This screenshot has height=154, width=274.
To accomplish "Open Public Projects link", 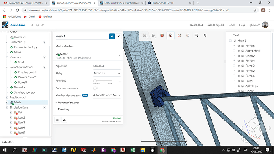I will [215, 25].
